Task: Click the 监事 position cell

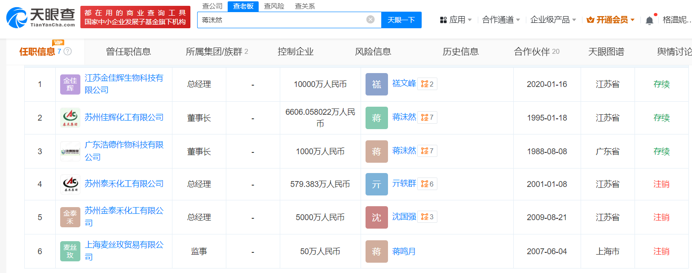Action: (x=199, y=251)
